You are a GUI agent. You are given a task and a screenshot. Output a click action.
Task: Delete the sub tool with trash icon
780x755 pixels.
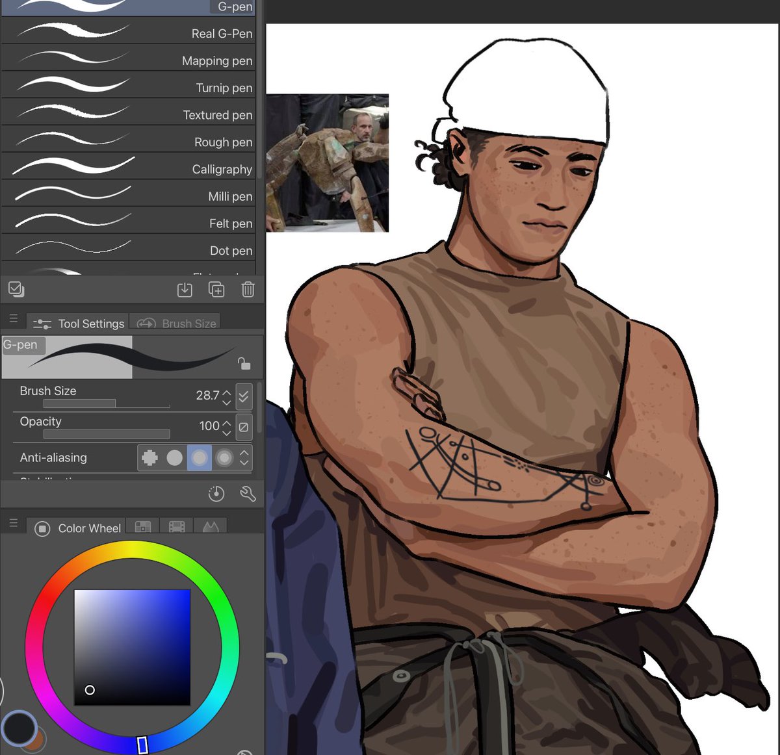click(x=248, y=290)
